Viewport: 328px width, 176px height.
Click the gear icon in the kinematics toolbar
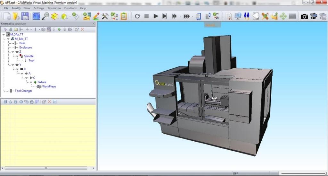tap(70, 29)
